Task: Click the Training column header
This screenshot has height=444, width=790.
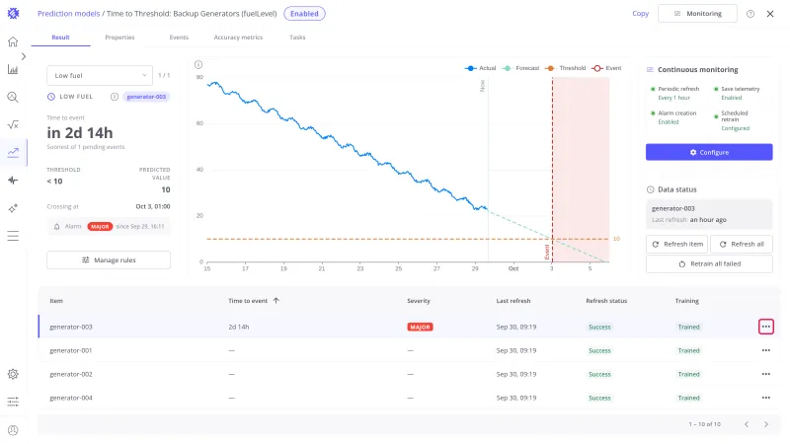Action: tap(686, 301)
